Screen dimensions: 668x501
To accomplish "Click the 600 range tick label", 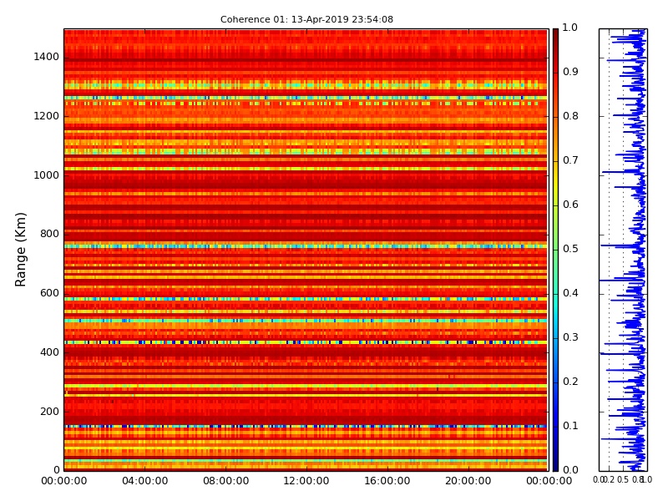I will click(49, 293).
